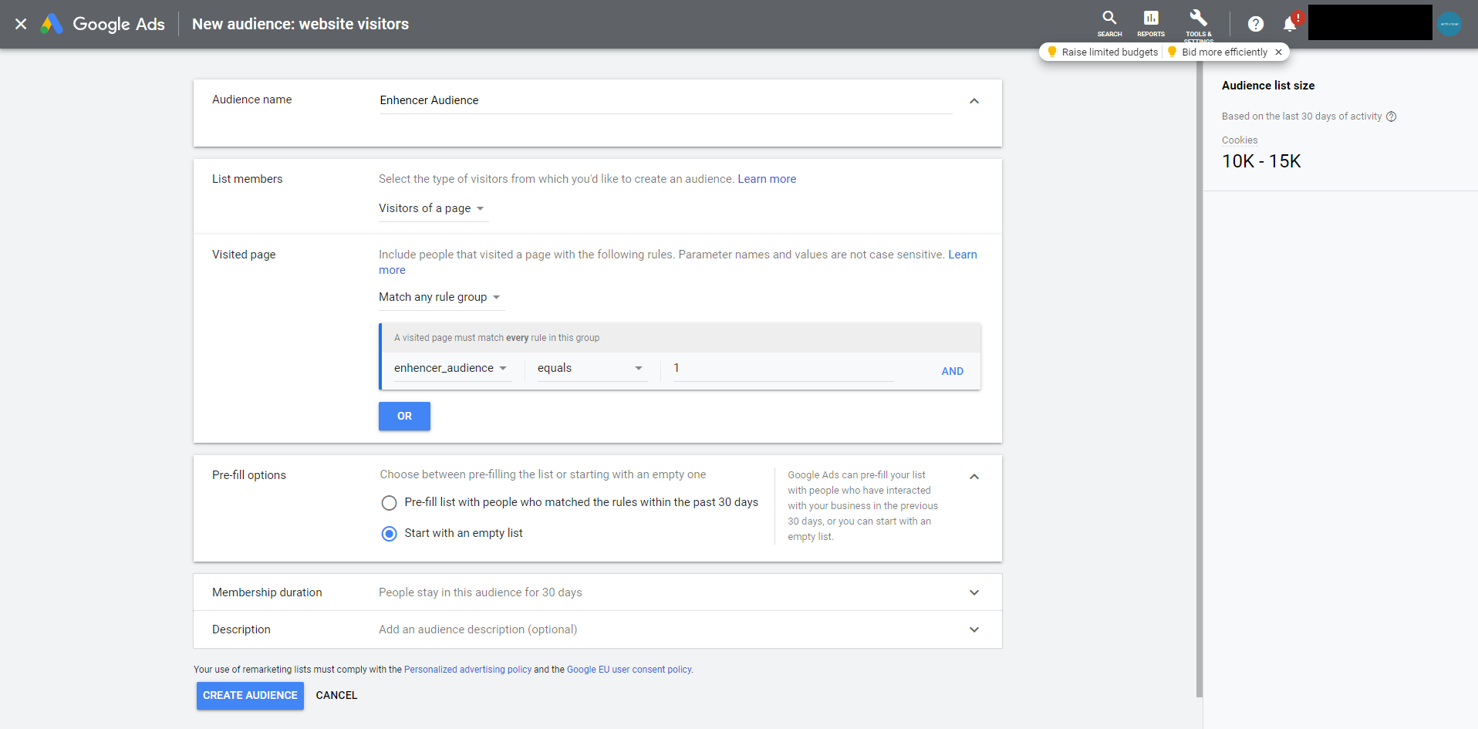
Task: Click AND to add a rule
Action: pos(952,371)
